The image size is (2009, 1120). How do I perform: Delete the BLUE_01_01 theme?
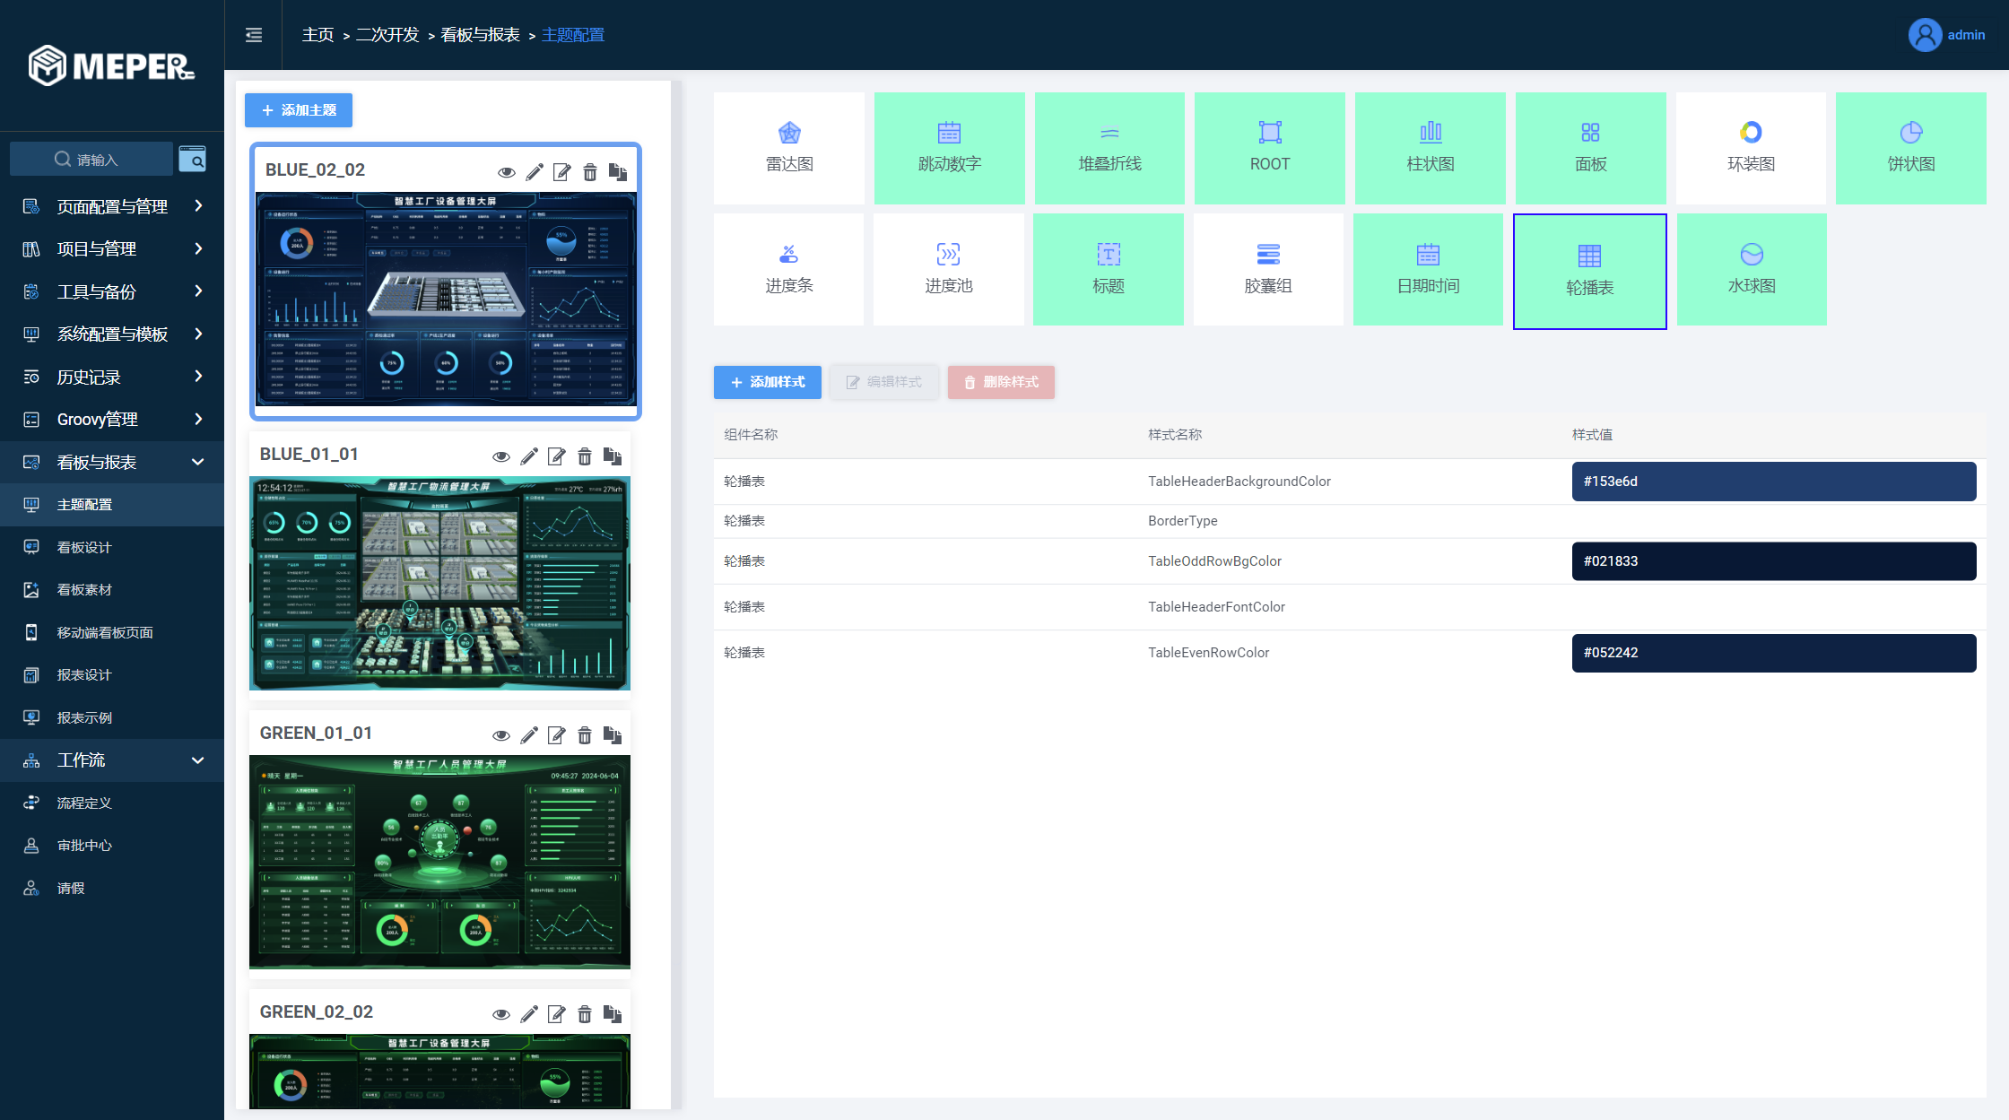(x=585, y=456)
